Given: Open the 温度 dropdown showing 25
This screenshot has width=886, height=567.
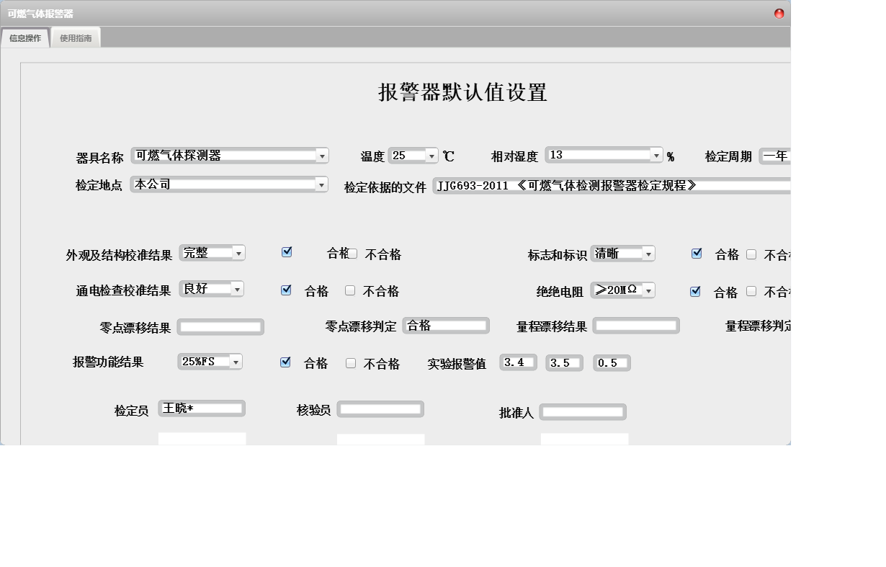Looking at the screenshot, I should [431, 155].
